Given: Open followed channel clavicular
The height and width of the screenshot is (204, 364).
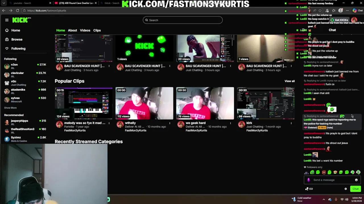Looking at the screenshot, I should pyautogui.click(x=25, y=75).
